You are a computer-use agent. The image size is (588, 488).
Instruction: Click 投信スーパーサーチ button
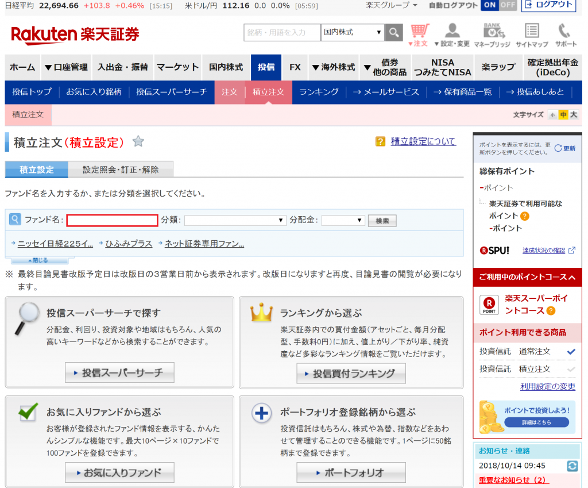coord(119,373)
